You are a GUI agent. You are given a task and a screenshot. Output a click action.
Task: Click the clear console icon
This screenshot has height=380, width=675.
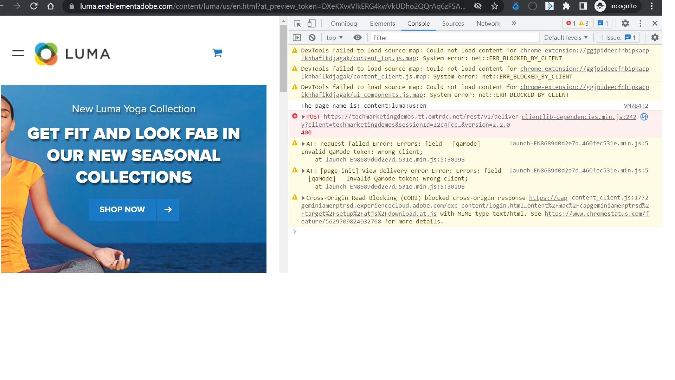tap(312, 38)
